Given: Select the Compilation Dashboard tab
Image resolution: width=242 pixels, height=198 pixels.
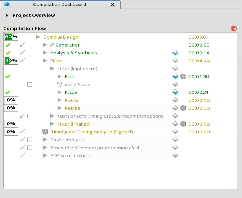Looking at the screenshot, I should 59,5.
